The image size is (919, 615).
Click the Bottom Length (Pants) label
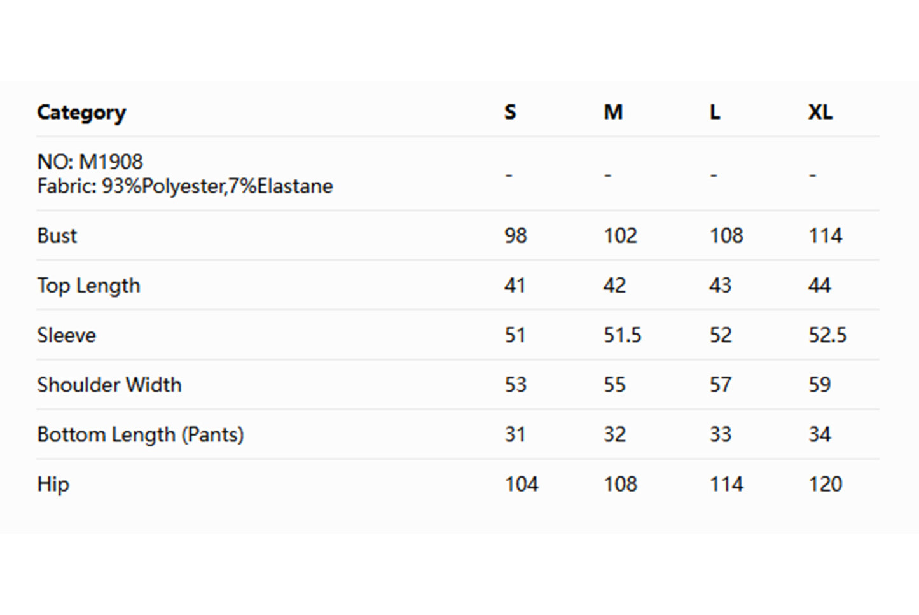point(141,434)
